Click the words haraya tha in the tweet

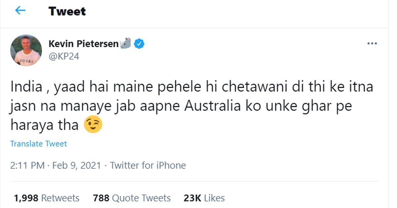44,125
